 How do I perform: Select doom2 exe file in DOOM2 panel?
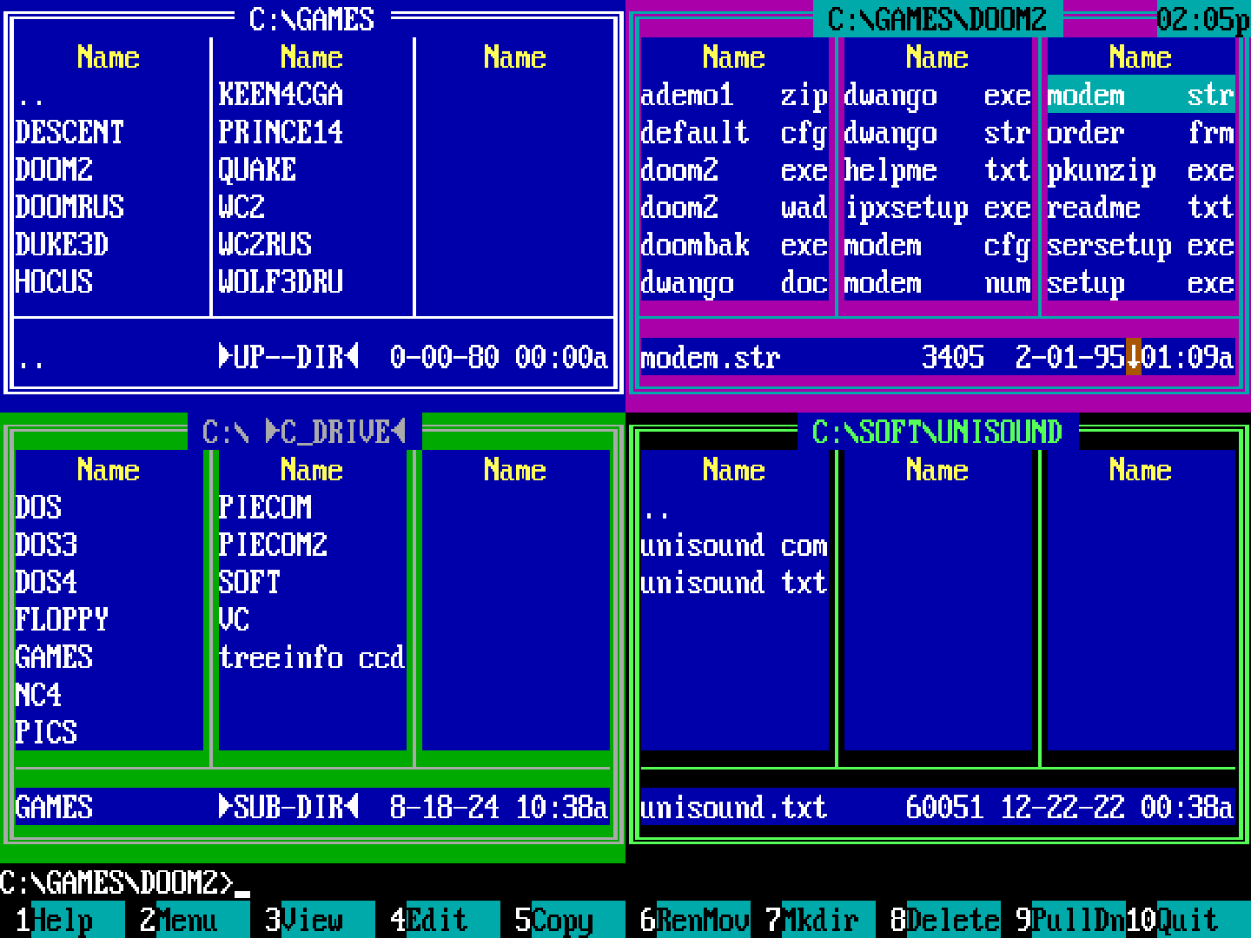(x=734, y=169)
